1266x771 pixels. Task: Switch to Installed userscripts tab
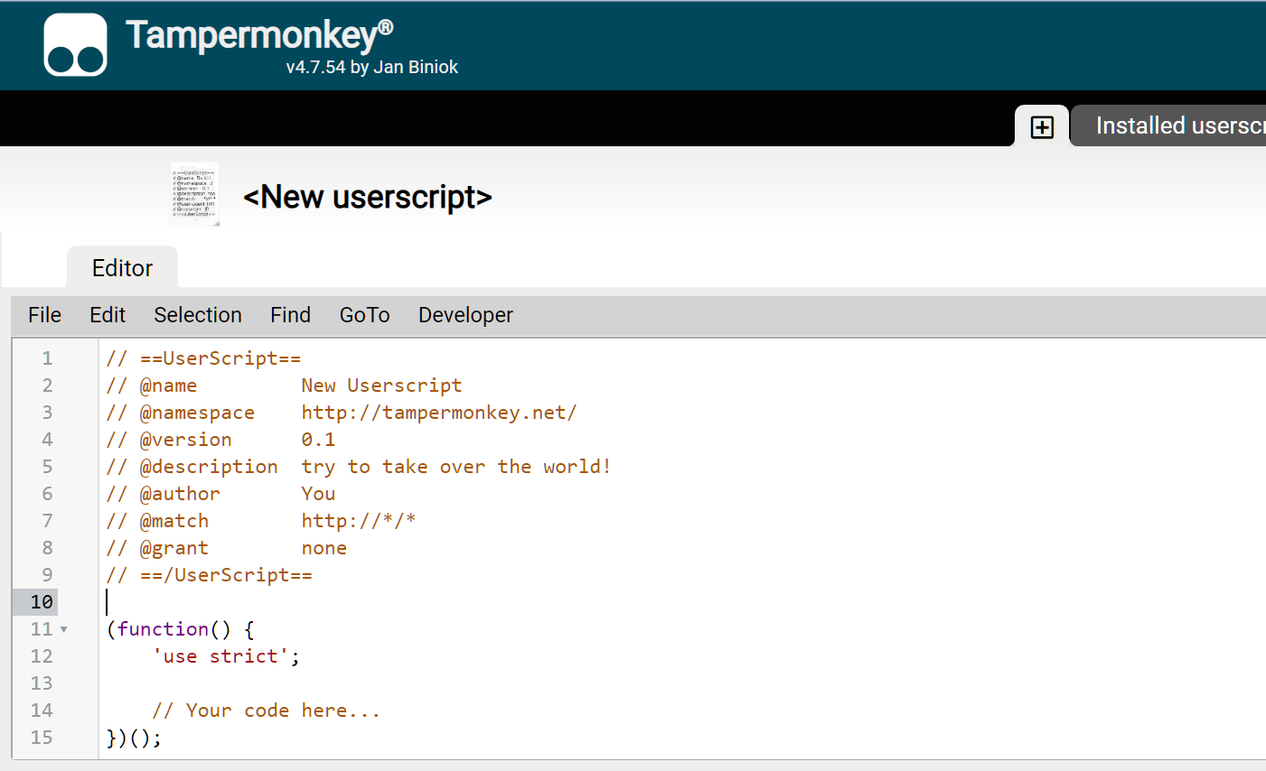(1169, 125)
